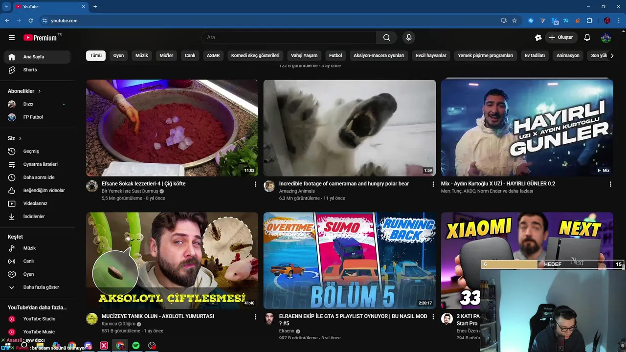Open the Chrome tab search dropdown
The image size is (626, 352).
[x=6, y=6]
